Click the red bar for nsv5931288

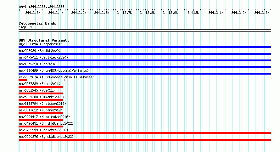point(41,100)
